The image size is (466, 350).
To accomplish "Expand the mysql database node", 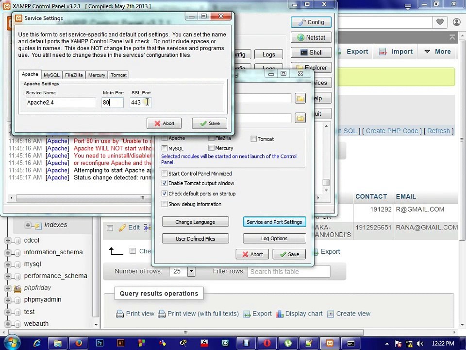I will (x=8, y=264).
